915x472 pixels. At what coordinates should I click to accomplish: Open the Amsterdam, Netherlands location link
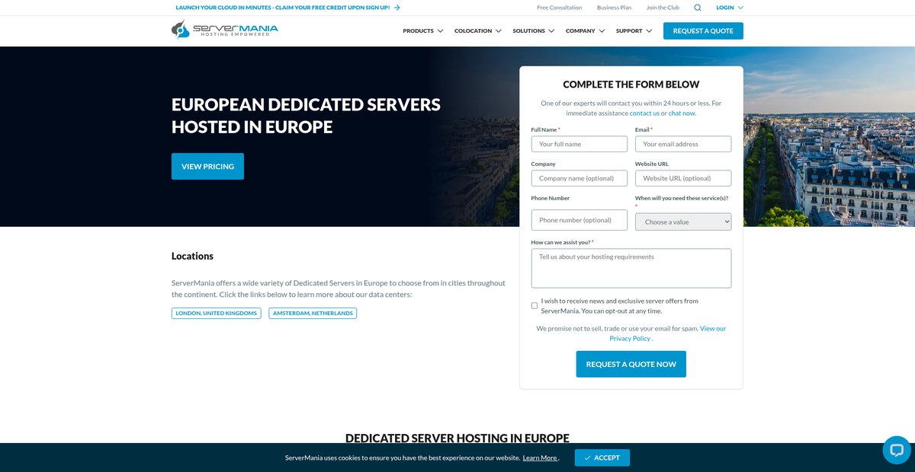(313, 313)
